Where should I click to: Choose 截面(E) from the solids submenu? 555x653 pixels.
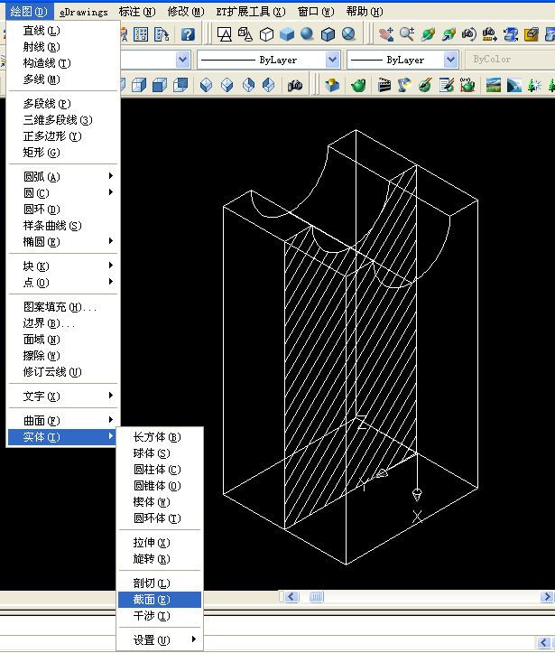click(x=160, y=600)
